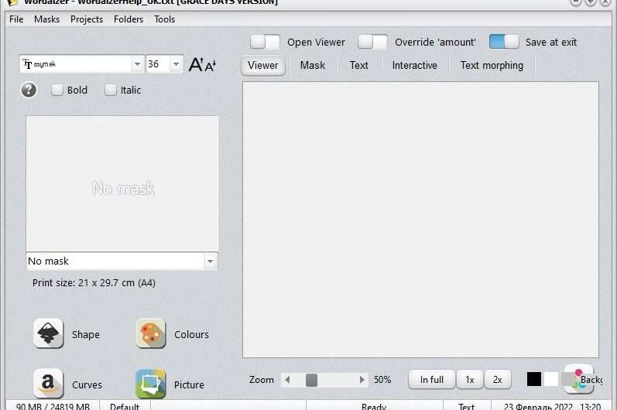Select the white colour swatch

(x=551, y=379)
